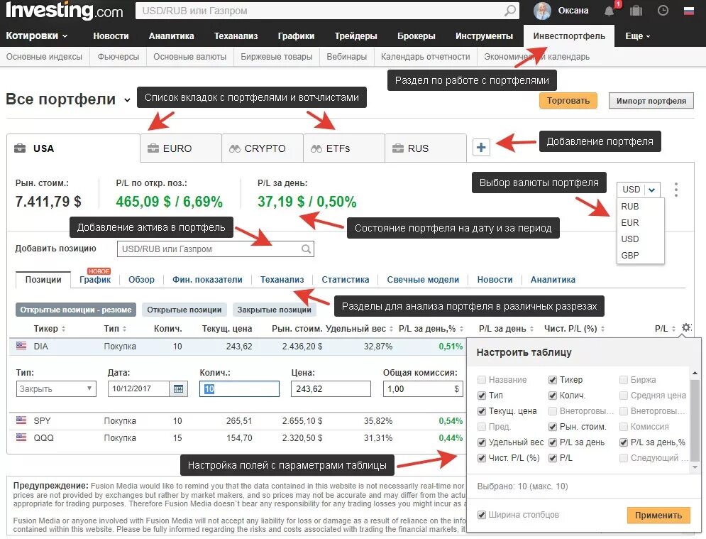
Task: Click the Импорт портфеля button
Action: (651, 101)
